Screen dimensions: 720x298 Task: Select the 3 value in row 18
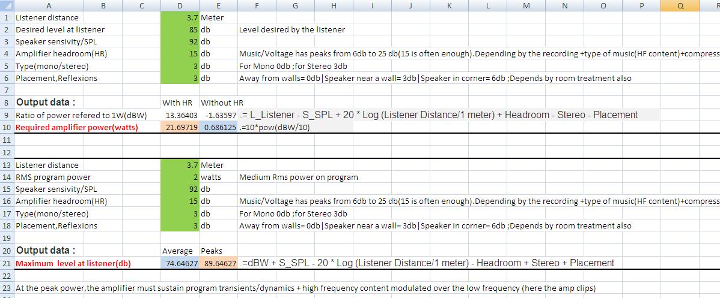tap(180, 225)
